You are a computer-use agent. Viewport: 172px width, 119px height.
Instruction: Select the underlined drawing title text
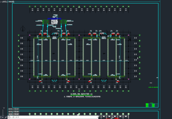point(82,94)
